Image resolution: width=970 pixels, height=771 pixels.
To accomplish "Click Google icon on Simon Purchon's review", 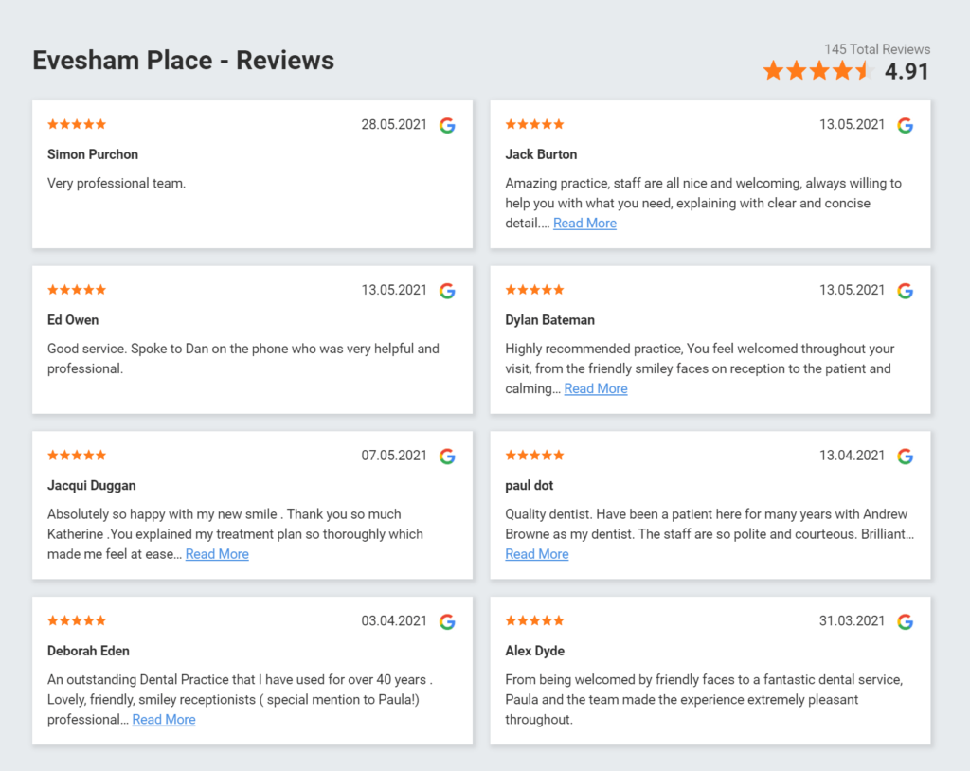I will pos(447,125).
